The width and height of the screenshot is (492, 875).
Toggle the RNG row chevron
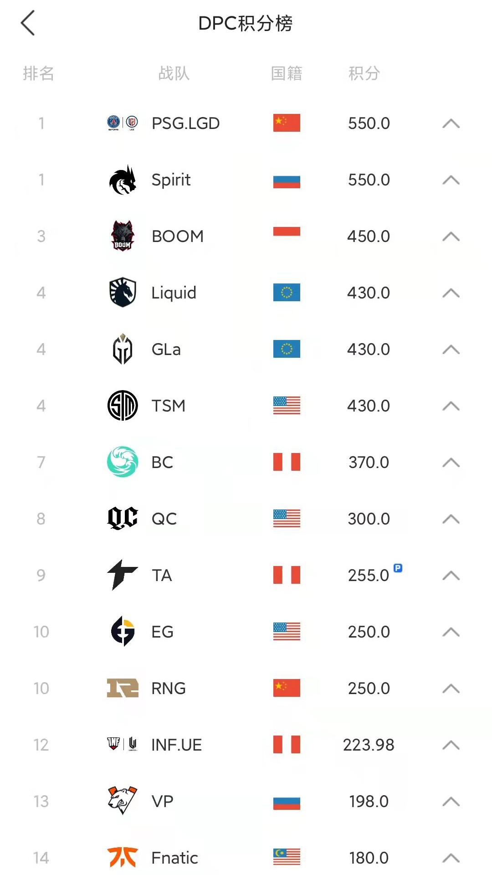[451, 689]
